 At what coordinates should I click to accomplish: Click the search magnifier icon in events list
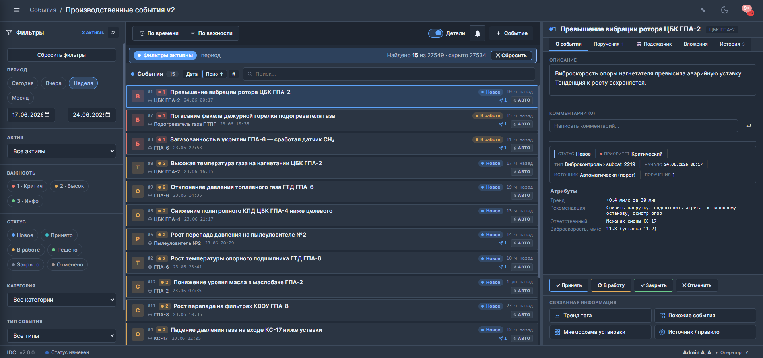pos(250,74)
